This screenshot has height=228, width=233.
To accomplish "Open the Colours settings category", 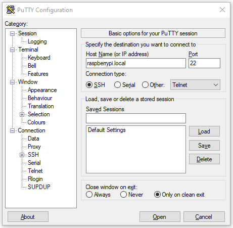I will (36, 122).
